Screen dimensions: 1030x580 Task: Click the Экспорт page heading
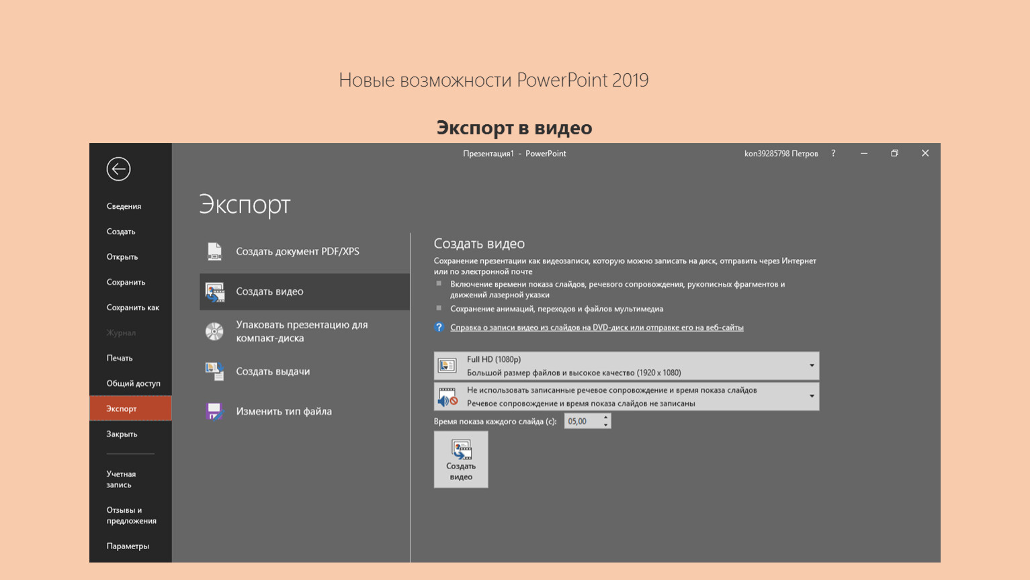click(245, 204)
